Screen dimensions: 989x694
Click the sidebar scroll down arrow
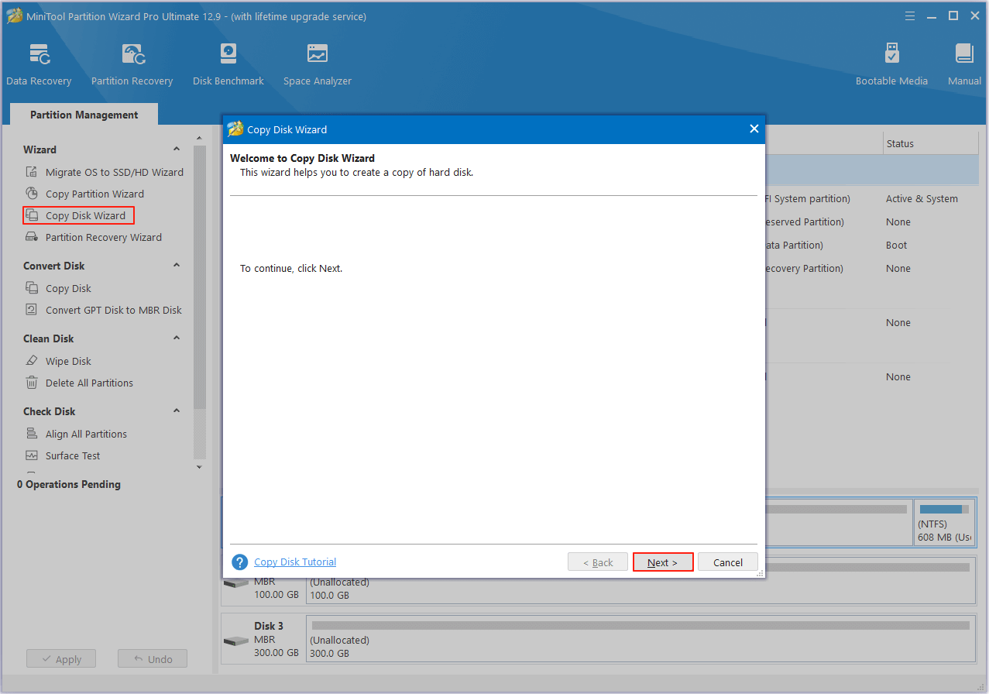[x=200, y=467]
